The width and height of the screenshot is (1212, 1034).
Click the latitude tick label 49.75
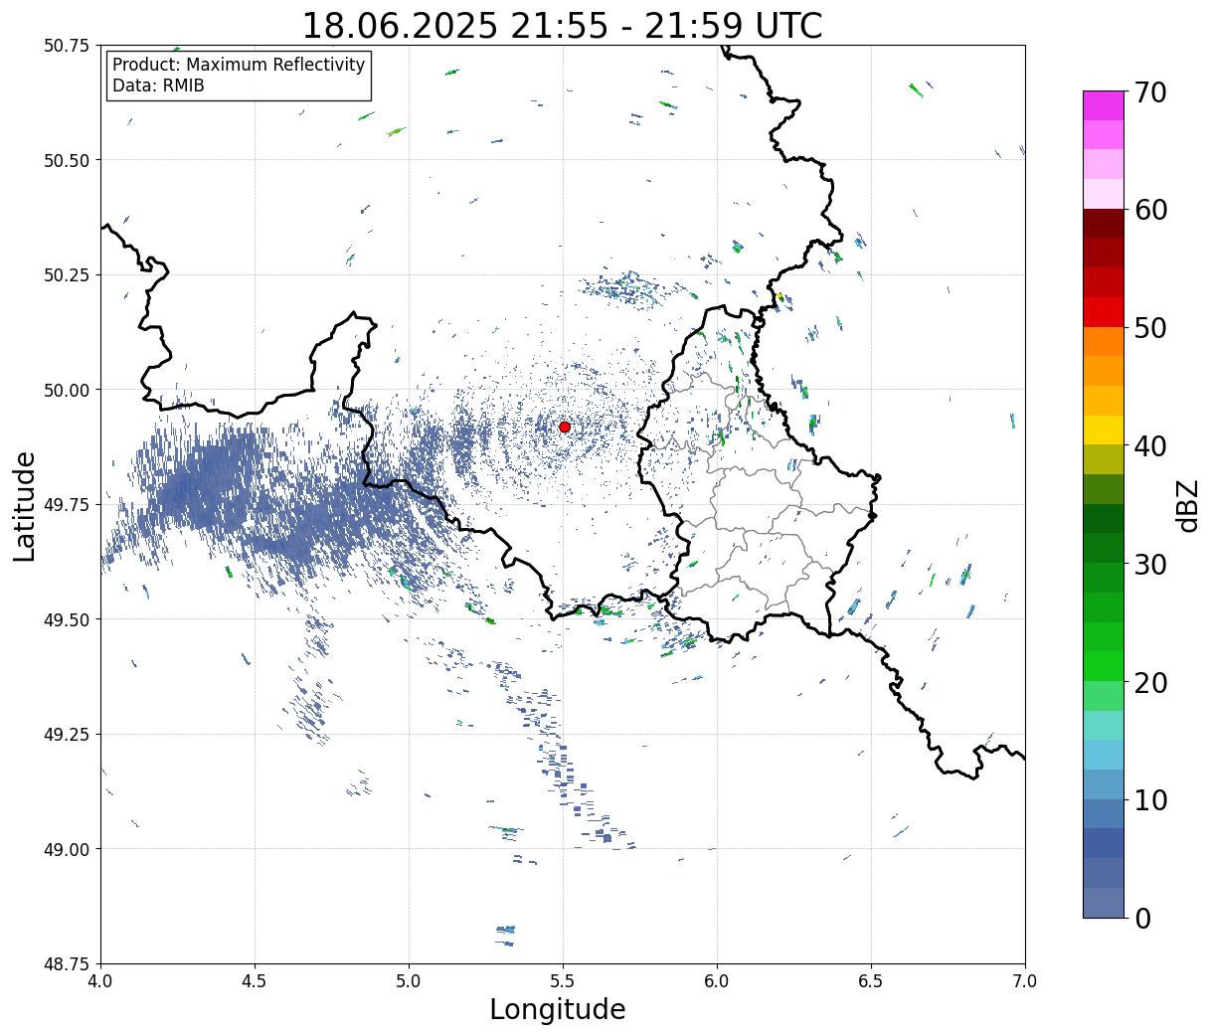pos(67,505)
